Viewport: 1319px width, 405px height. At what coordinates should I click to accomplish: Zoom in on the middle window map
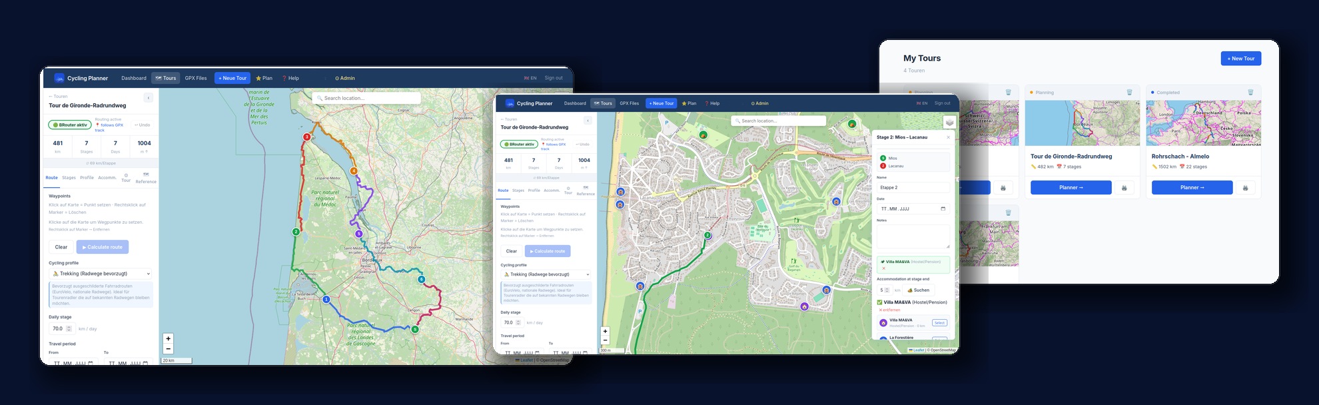tap(605, 331)
